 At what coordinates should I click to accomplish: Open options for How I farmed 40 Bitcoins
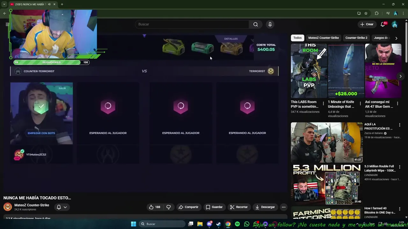400,209
